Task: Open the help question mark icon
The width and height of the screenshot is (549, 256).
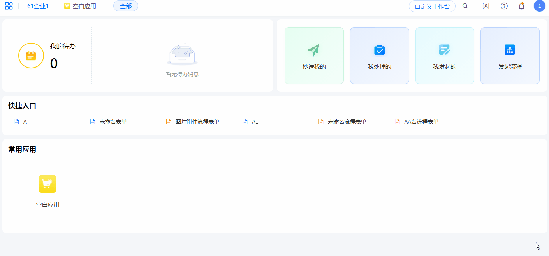Action: [504, 6]
